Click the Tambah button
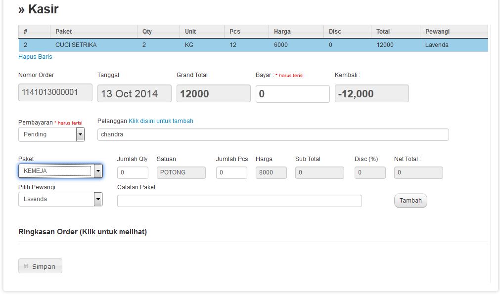This screenshot has height=295, width=500. (410, 201)
